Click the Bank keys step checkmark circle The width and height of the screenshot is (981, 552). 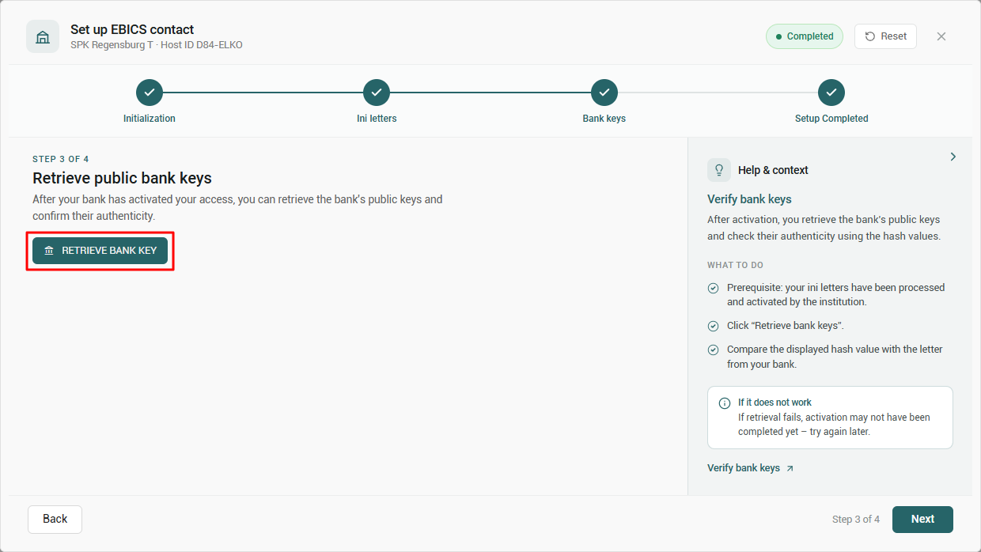[x=604, y=93]
